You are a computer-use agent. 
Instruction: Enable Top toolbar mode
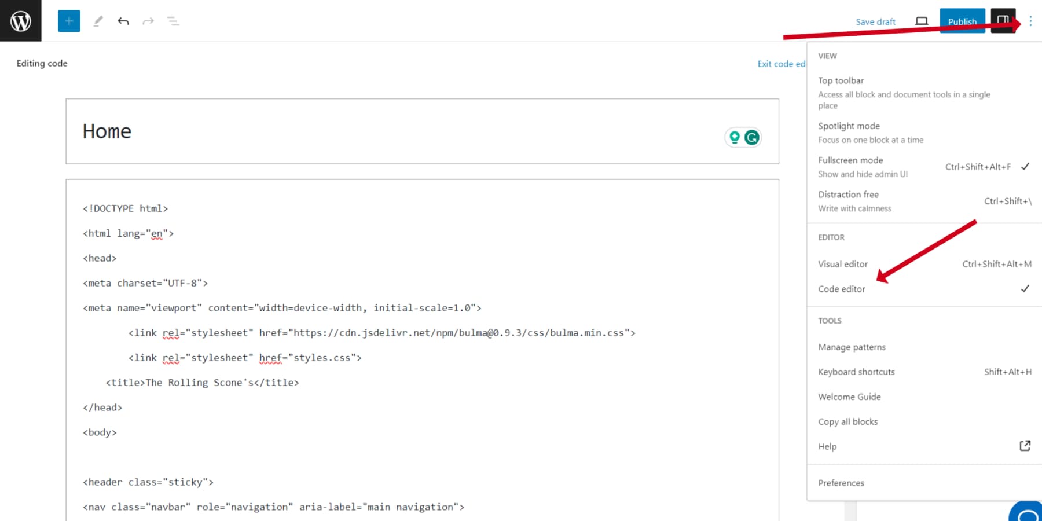tap(841, 80)
